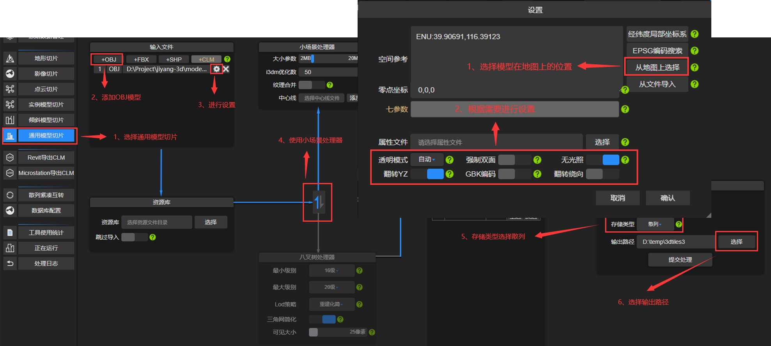Expand the octree minimum level dropdown
771x346 pixels.
(x=331, y=270)
